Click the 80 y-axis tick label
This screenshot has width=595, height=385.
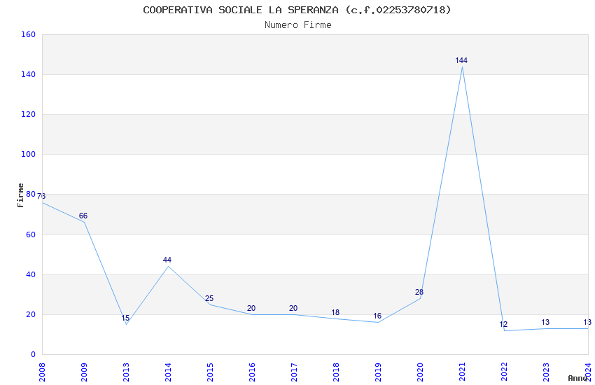(x=31, y=194)
